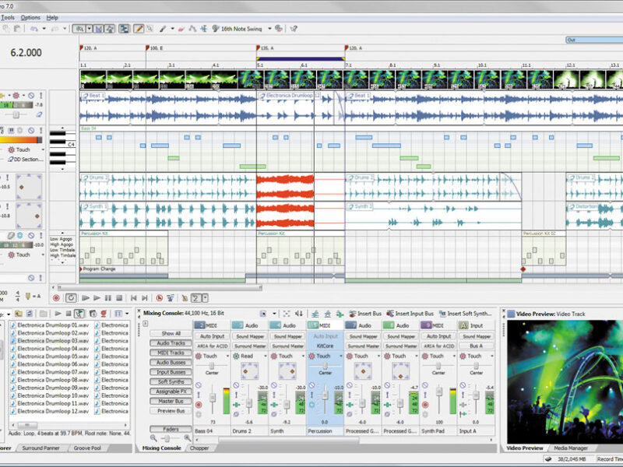Screen dimensions: 623x467
Task: Open the Options menu
Action: 30,17
